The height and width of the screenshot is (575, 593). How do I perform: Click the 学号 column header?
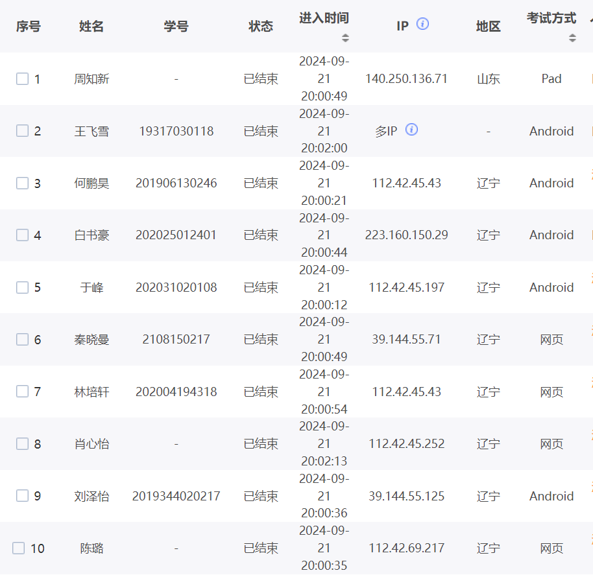click(176, 27)
